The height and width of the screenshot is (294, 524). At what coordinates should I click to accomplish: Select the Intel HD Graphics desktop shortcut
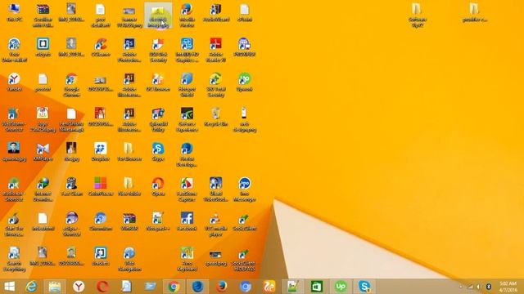187,50
